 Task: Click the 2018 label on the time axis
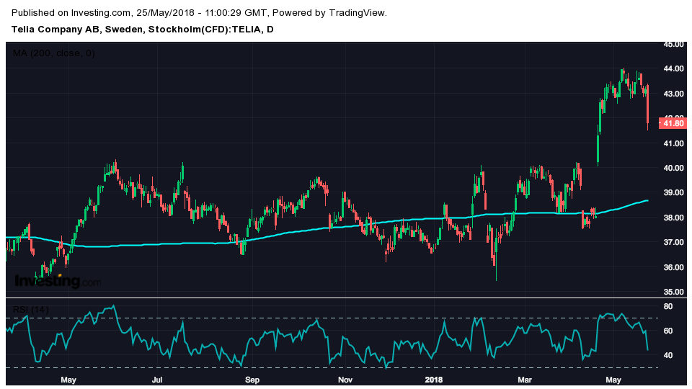point(433,380)
